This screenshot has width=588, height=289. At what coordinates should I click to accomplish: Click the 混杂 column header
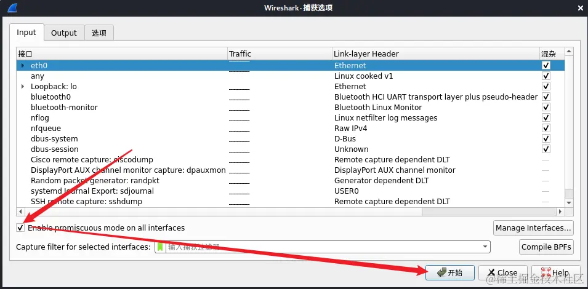point(552,54)
